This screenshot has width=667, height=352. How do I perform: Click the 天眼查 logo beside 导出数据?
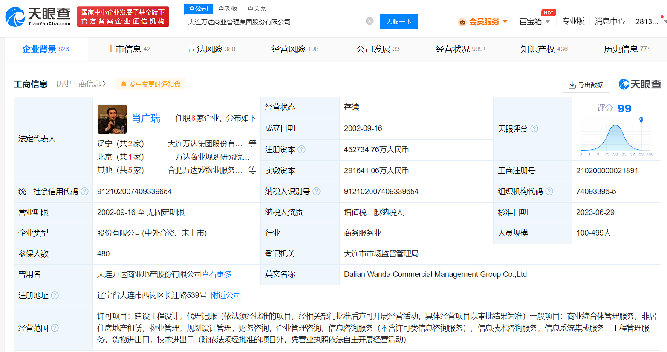[x=640, y=84]
